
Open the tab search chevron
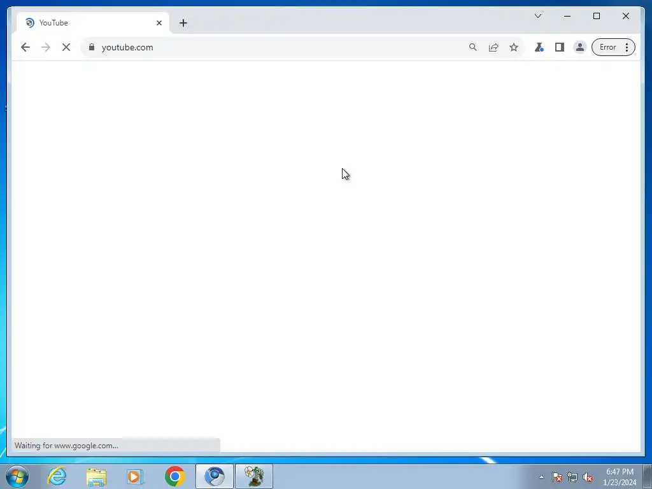click(x=538, y=16)
